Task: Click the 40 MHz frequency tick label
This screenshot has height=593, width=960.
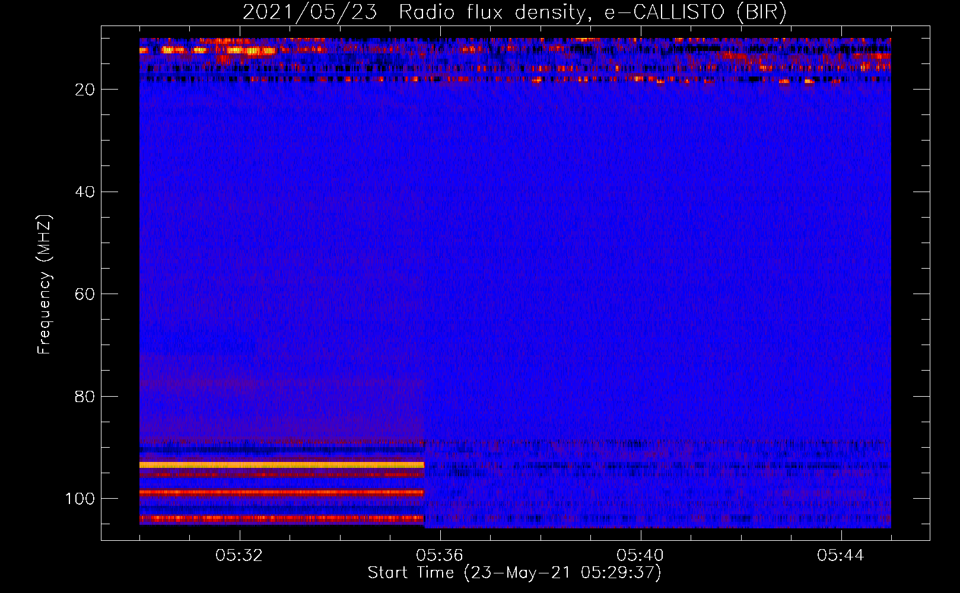Action: 85,192
